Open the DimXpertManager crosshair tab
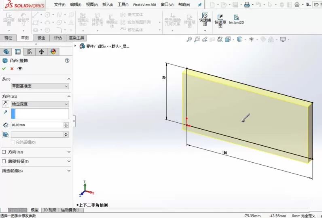The height and width of the screenshot is (218, 322). 41,52
